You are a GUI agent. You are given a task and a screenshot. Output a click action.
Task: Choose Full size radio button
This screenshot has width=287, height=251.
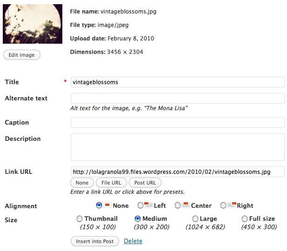click(245, 218)
